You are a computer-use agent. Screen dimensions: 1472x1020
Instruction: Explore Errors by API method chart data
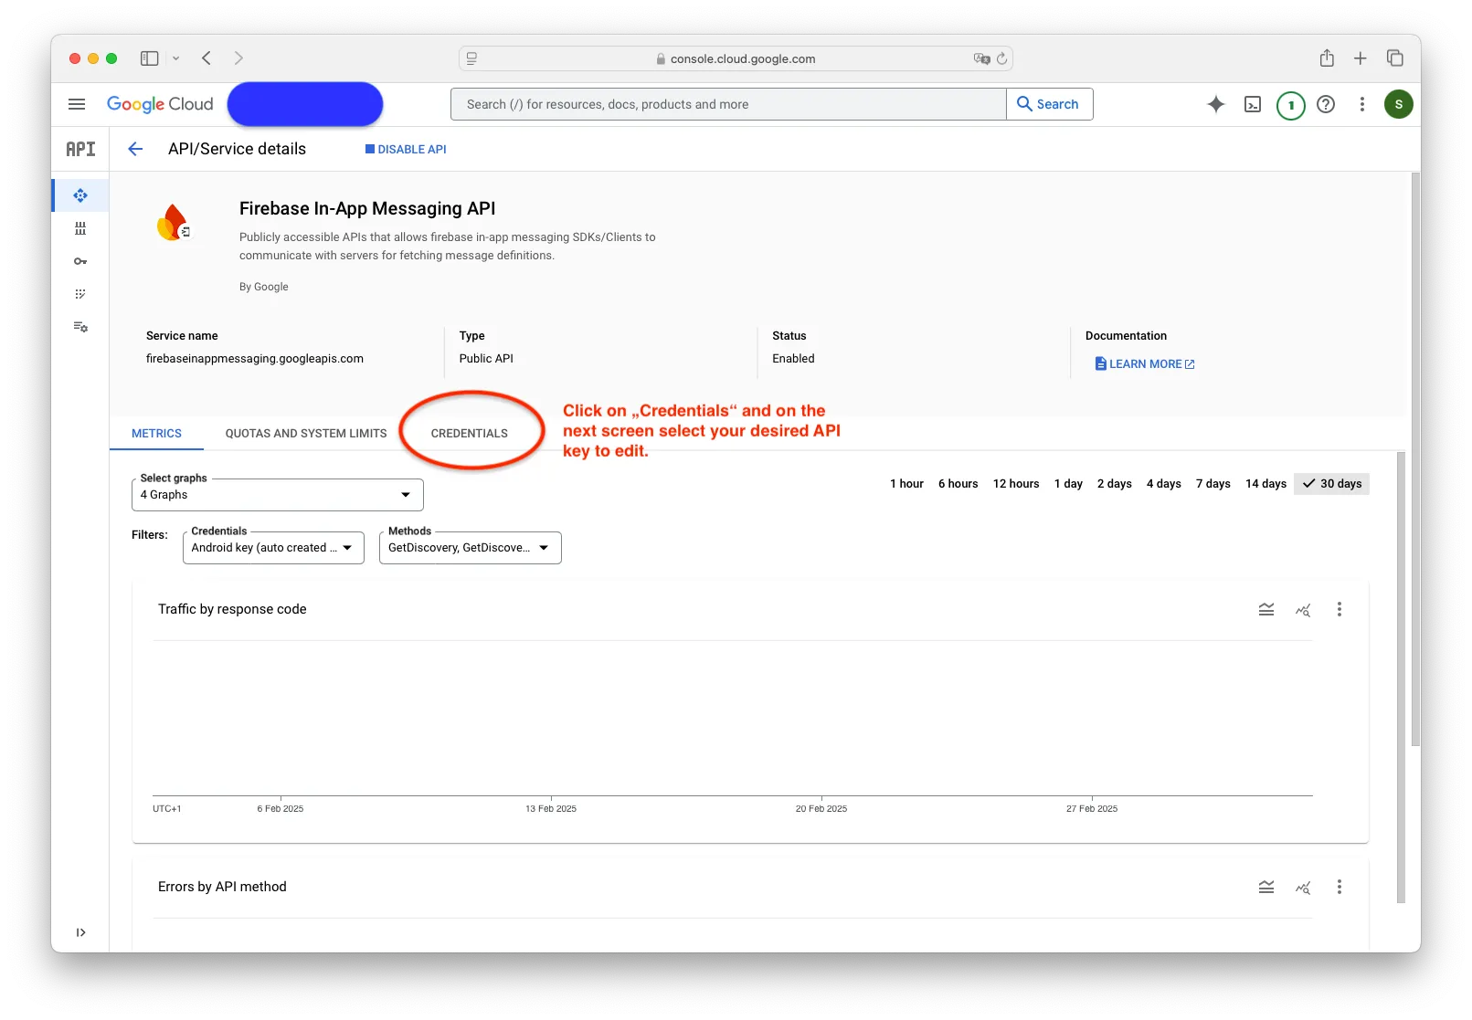(1303, 887)
